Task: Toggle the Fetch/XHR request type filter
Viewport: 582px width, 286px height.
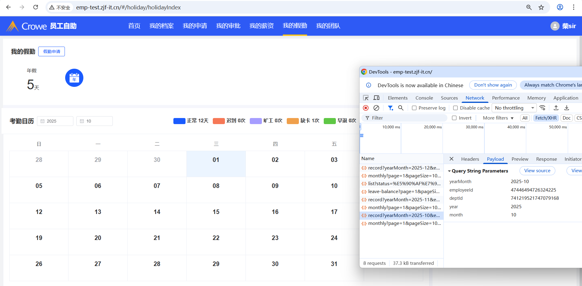Action: [546, 118]
